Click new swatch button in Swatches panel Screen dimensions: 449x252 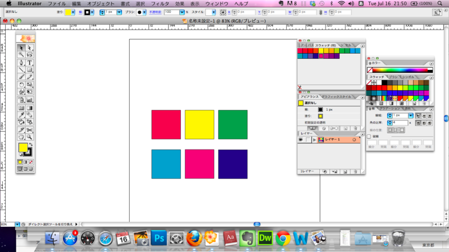414,103
